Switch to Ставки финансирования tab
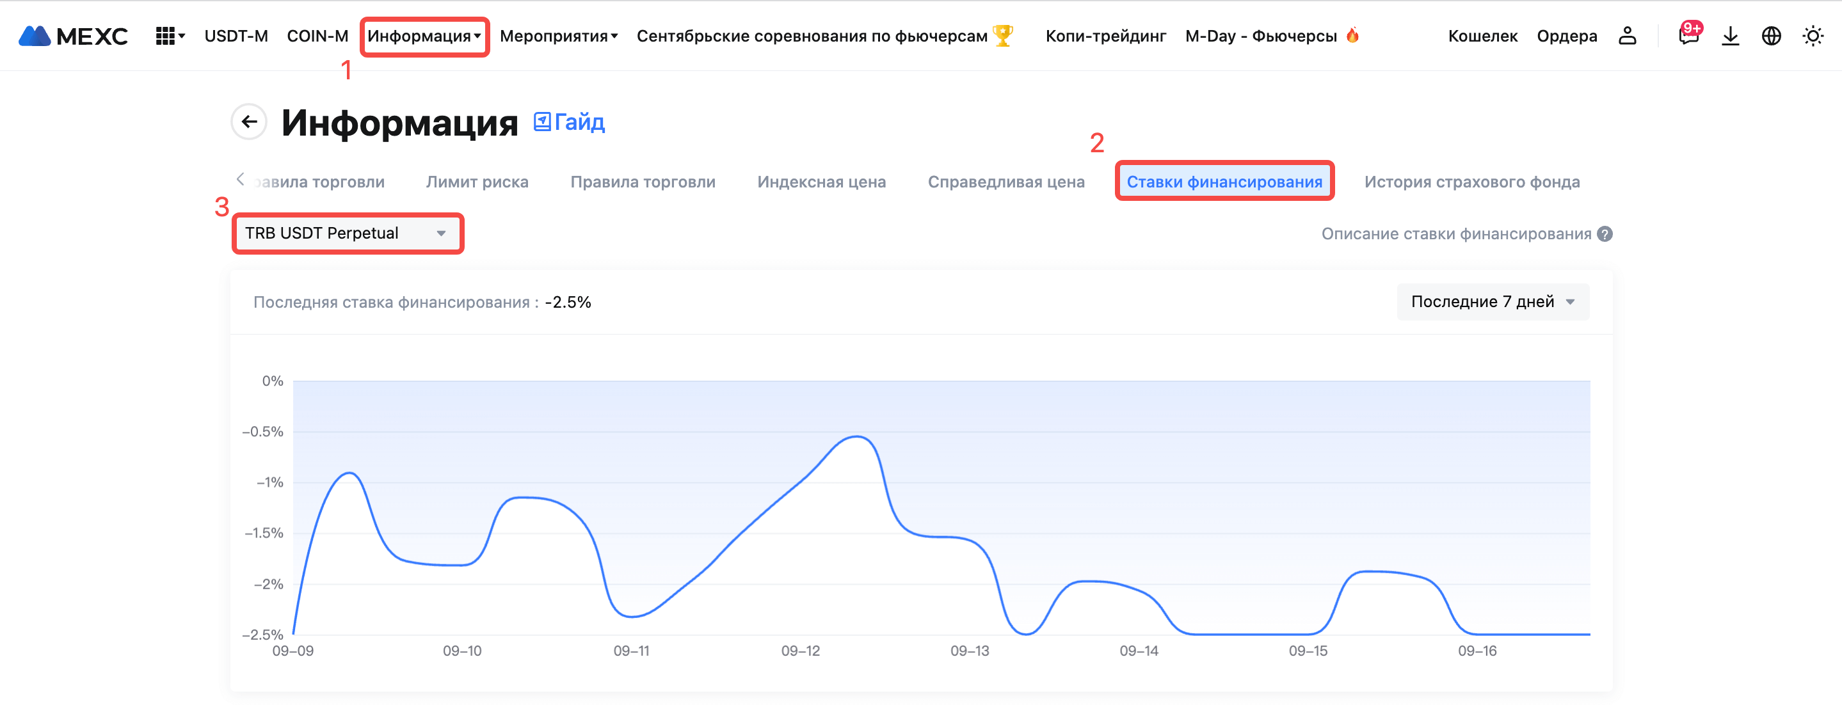The height and width of the screenshot is (705, 1842). click(x=1224, y=182)
